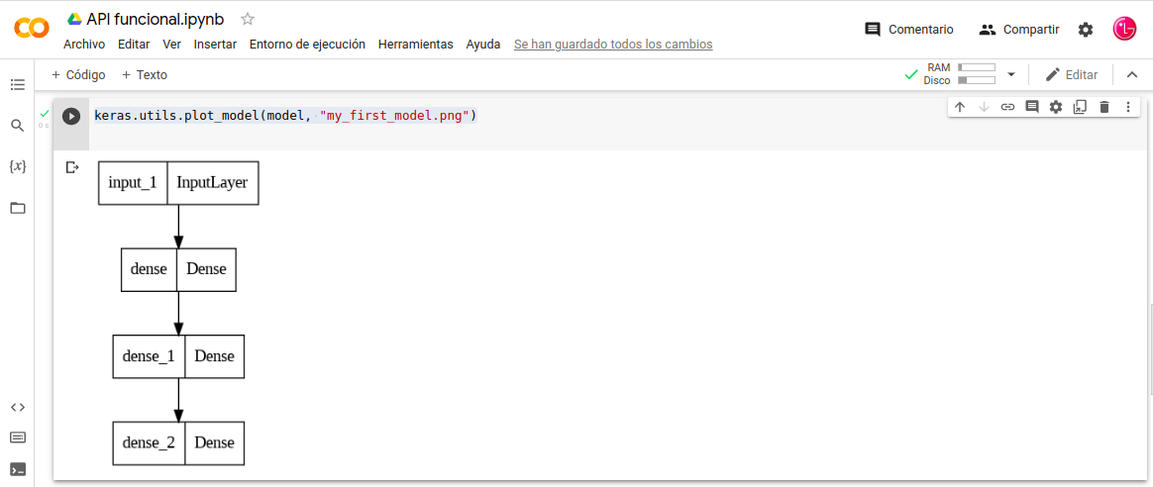The height and width of the screenshot is (487, 1153).
Task: Open the Entorno de ejecución menu
Action: tap(307, 45)
